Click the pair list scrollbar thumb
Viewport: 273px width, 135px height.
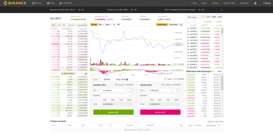(x=222, y=31)
